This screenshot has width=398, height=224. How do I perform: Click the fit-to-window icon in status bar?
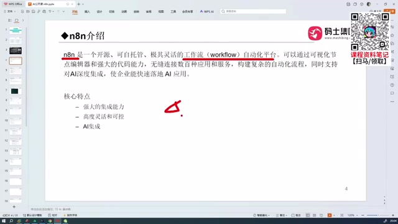(x=342, y=215)
